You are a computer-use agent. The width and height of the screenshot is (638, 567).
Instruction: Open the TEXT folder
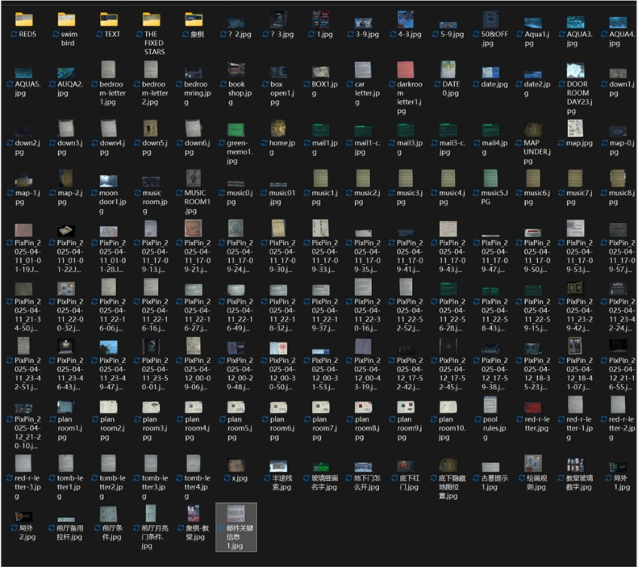pyautogui.click(x=108, y=25)
